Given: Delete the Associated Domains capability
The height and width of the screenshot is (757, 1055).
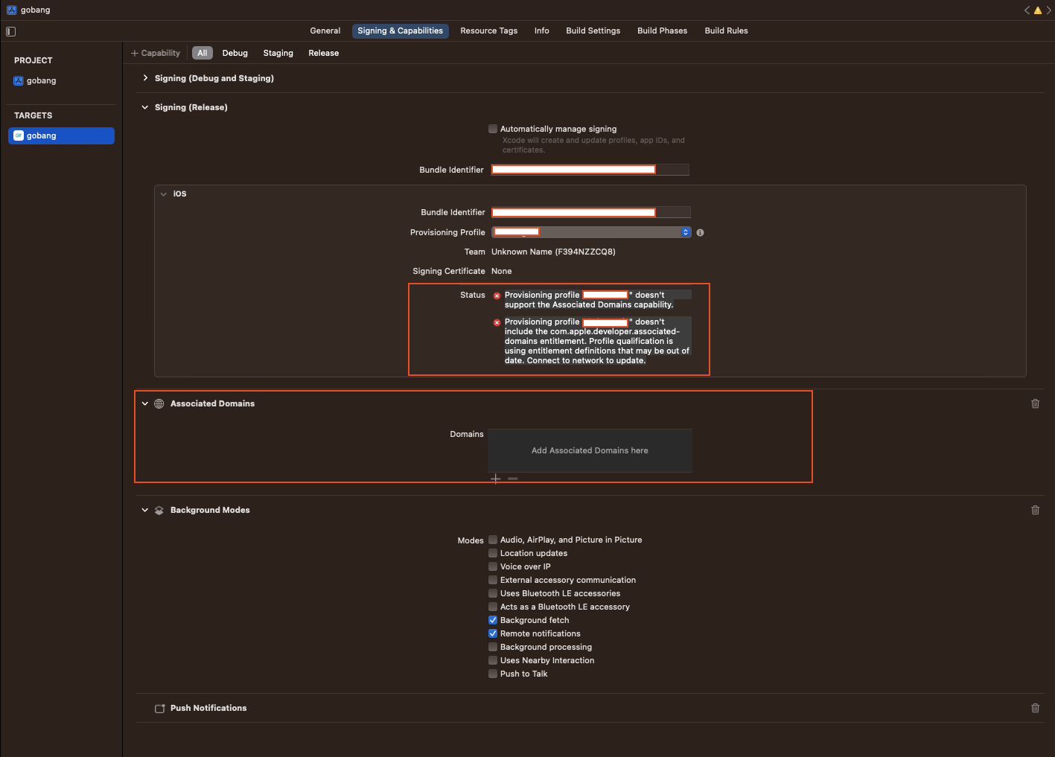Looking at the screenshot, I should (1035, 403).
